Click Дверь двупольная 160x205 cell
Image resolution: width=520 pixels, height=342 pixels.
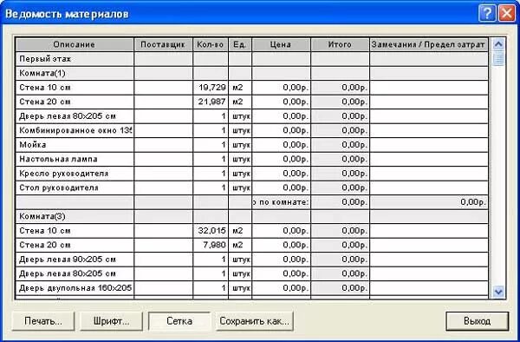pyautogui.click(x=75, y=288)
